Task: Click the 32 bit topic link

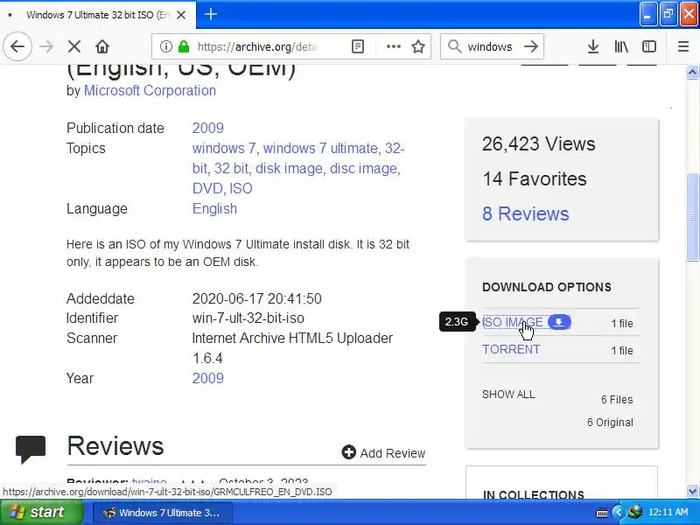Action: click(231, 168)
